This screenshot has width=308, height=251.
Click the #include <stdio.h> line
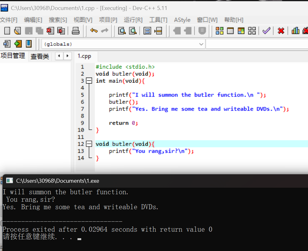(x=125, y=67)
